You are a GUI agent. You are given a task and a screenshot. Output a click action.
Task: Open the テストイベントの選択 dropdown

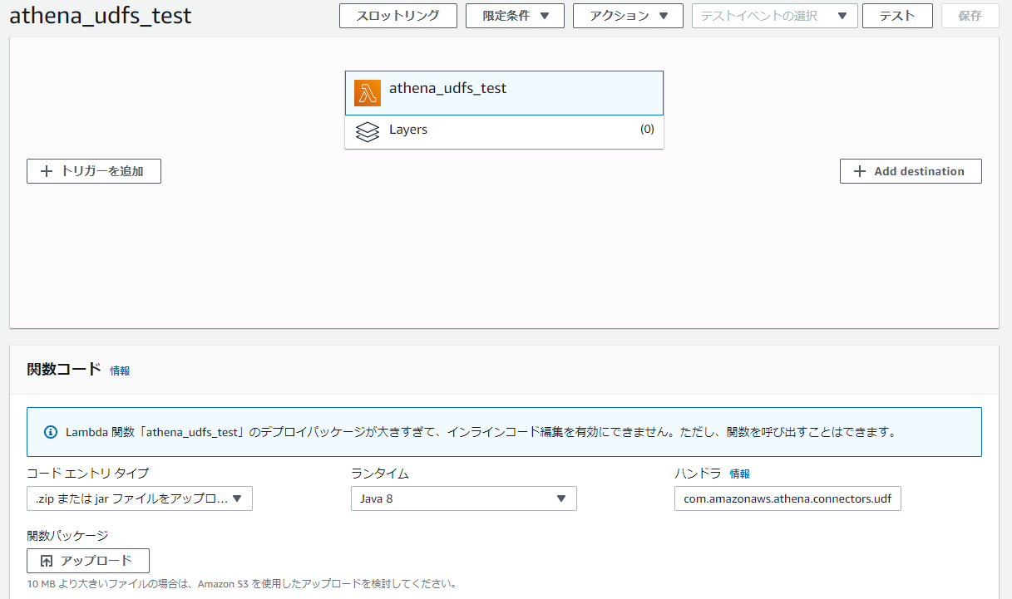tap(774, 15)
